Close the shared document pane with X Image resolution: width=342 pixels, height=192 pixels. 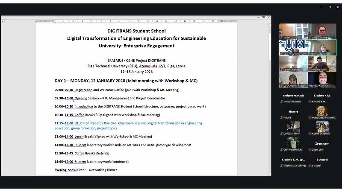[268, 18]
